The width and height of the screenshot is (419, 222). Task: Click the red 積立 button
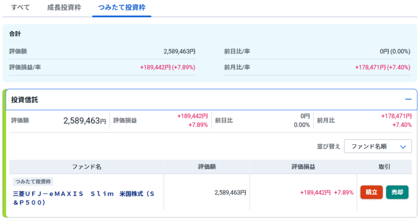point(371,192)
